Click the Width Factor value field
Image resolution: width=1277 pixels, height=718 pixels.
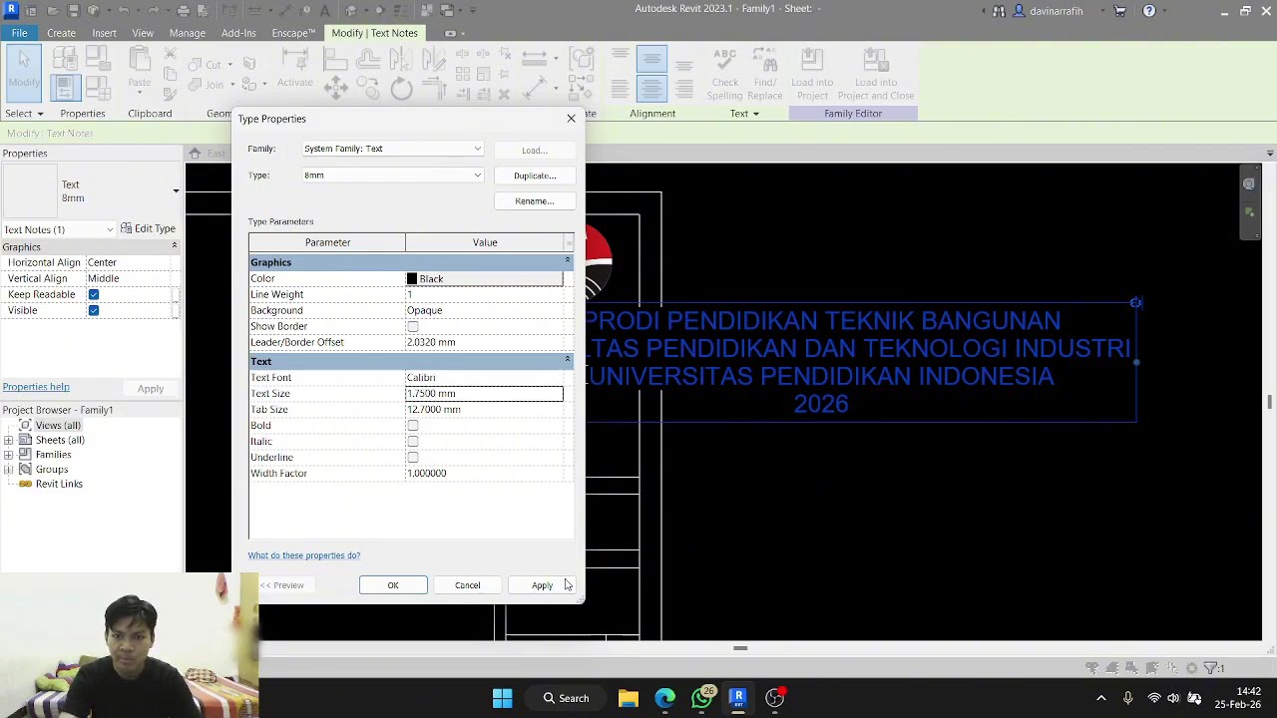pyautogui.click(x=484, y=474)
